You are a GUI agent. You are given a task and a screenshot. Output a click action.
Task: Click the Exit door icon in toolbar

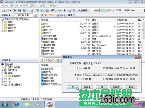click(x=74, y=10)
